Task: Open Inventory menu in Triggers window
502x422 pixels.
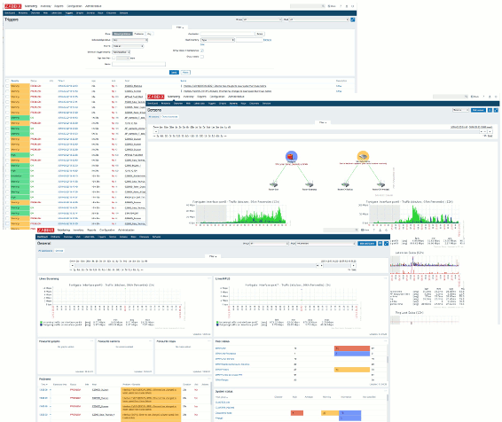Action: pos(46,6)
